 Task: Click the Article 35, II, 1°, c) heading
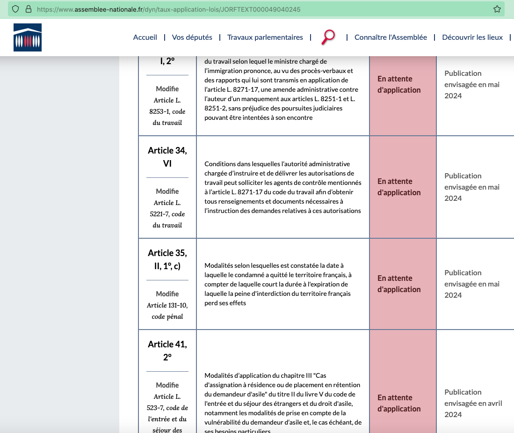point(167,259)
